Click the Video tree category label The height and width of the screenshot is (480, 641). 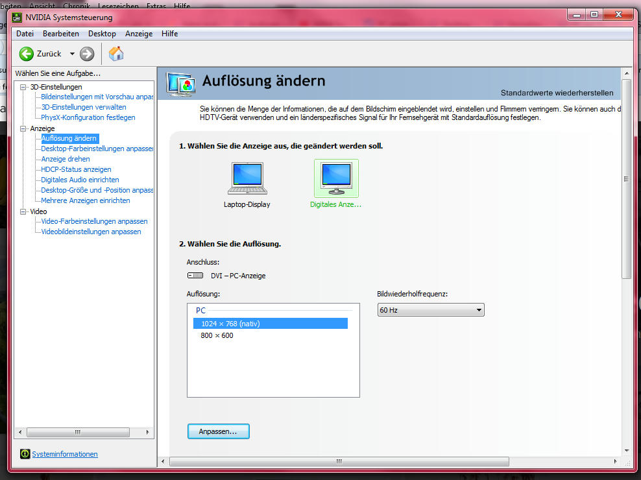(x=38, y=211)
